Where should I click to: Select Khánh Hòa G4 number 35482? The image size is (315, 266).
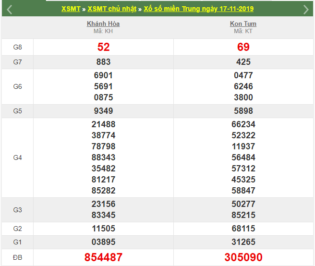[103, 169]
